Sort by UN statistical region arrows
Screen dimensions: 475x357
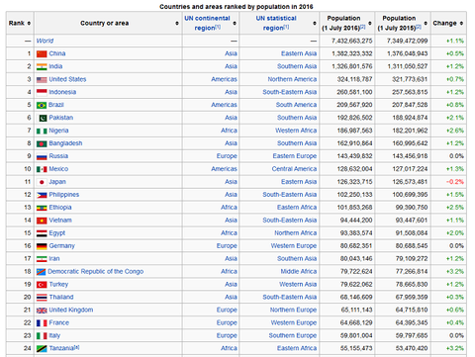[x=315, y=23]
